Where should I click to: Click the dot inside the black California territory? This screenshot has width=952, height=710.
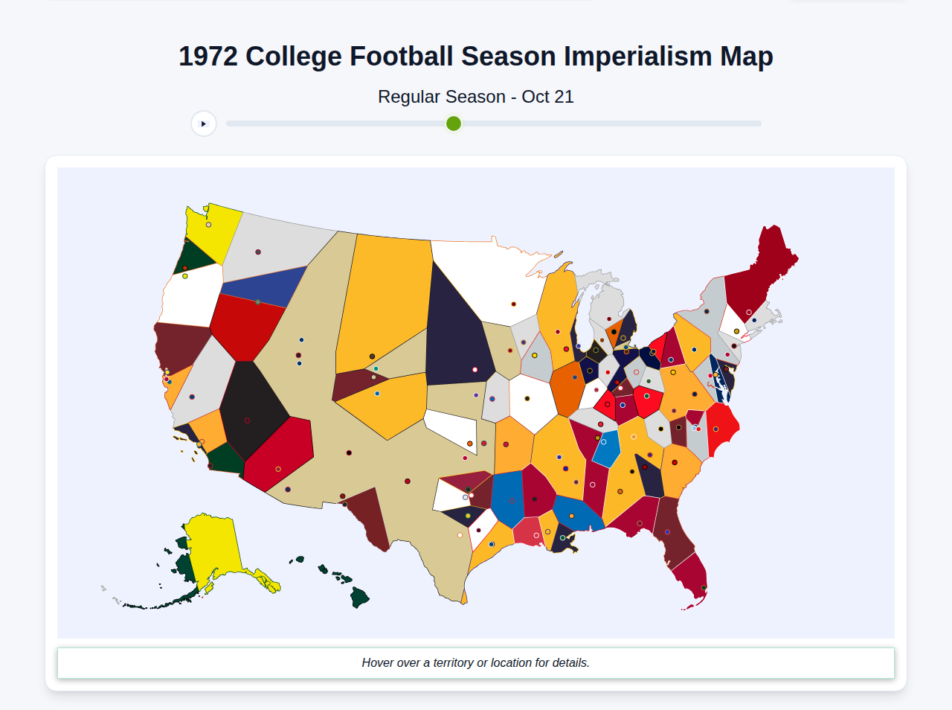tap(248, 420)
